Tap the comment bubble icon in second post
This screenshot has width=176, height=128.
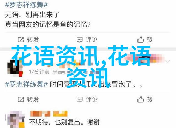[x=80, y=99]
